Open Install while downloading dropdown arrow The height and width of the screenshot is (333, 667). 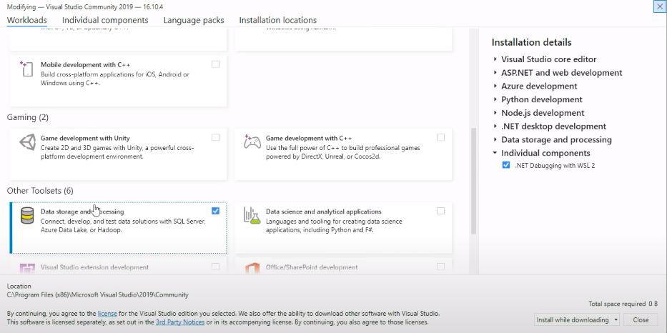pos(616,320)
